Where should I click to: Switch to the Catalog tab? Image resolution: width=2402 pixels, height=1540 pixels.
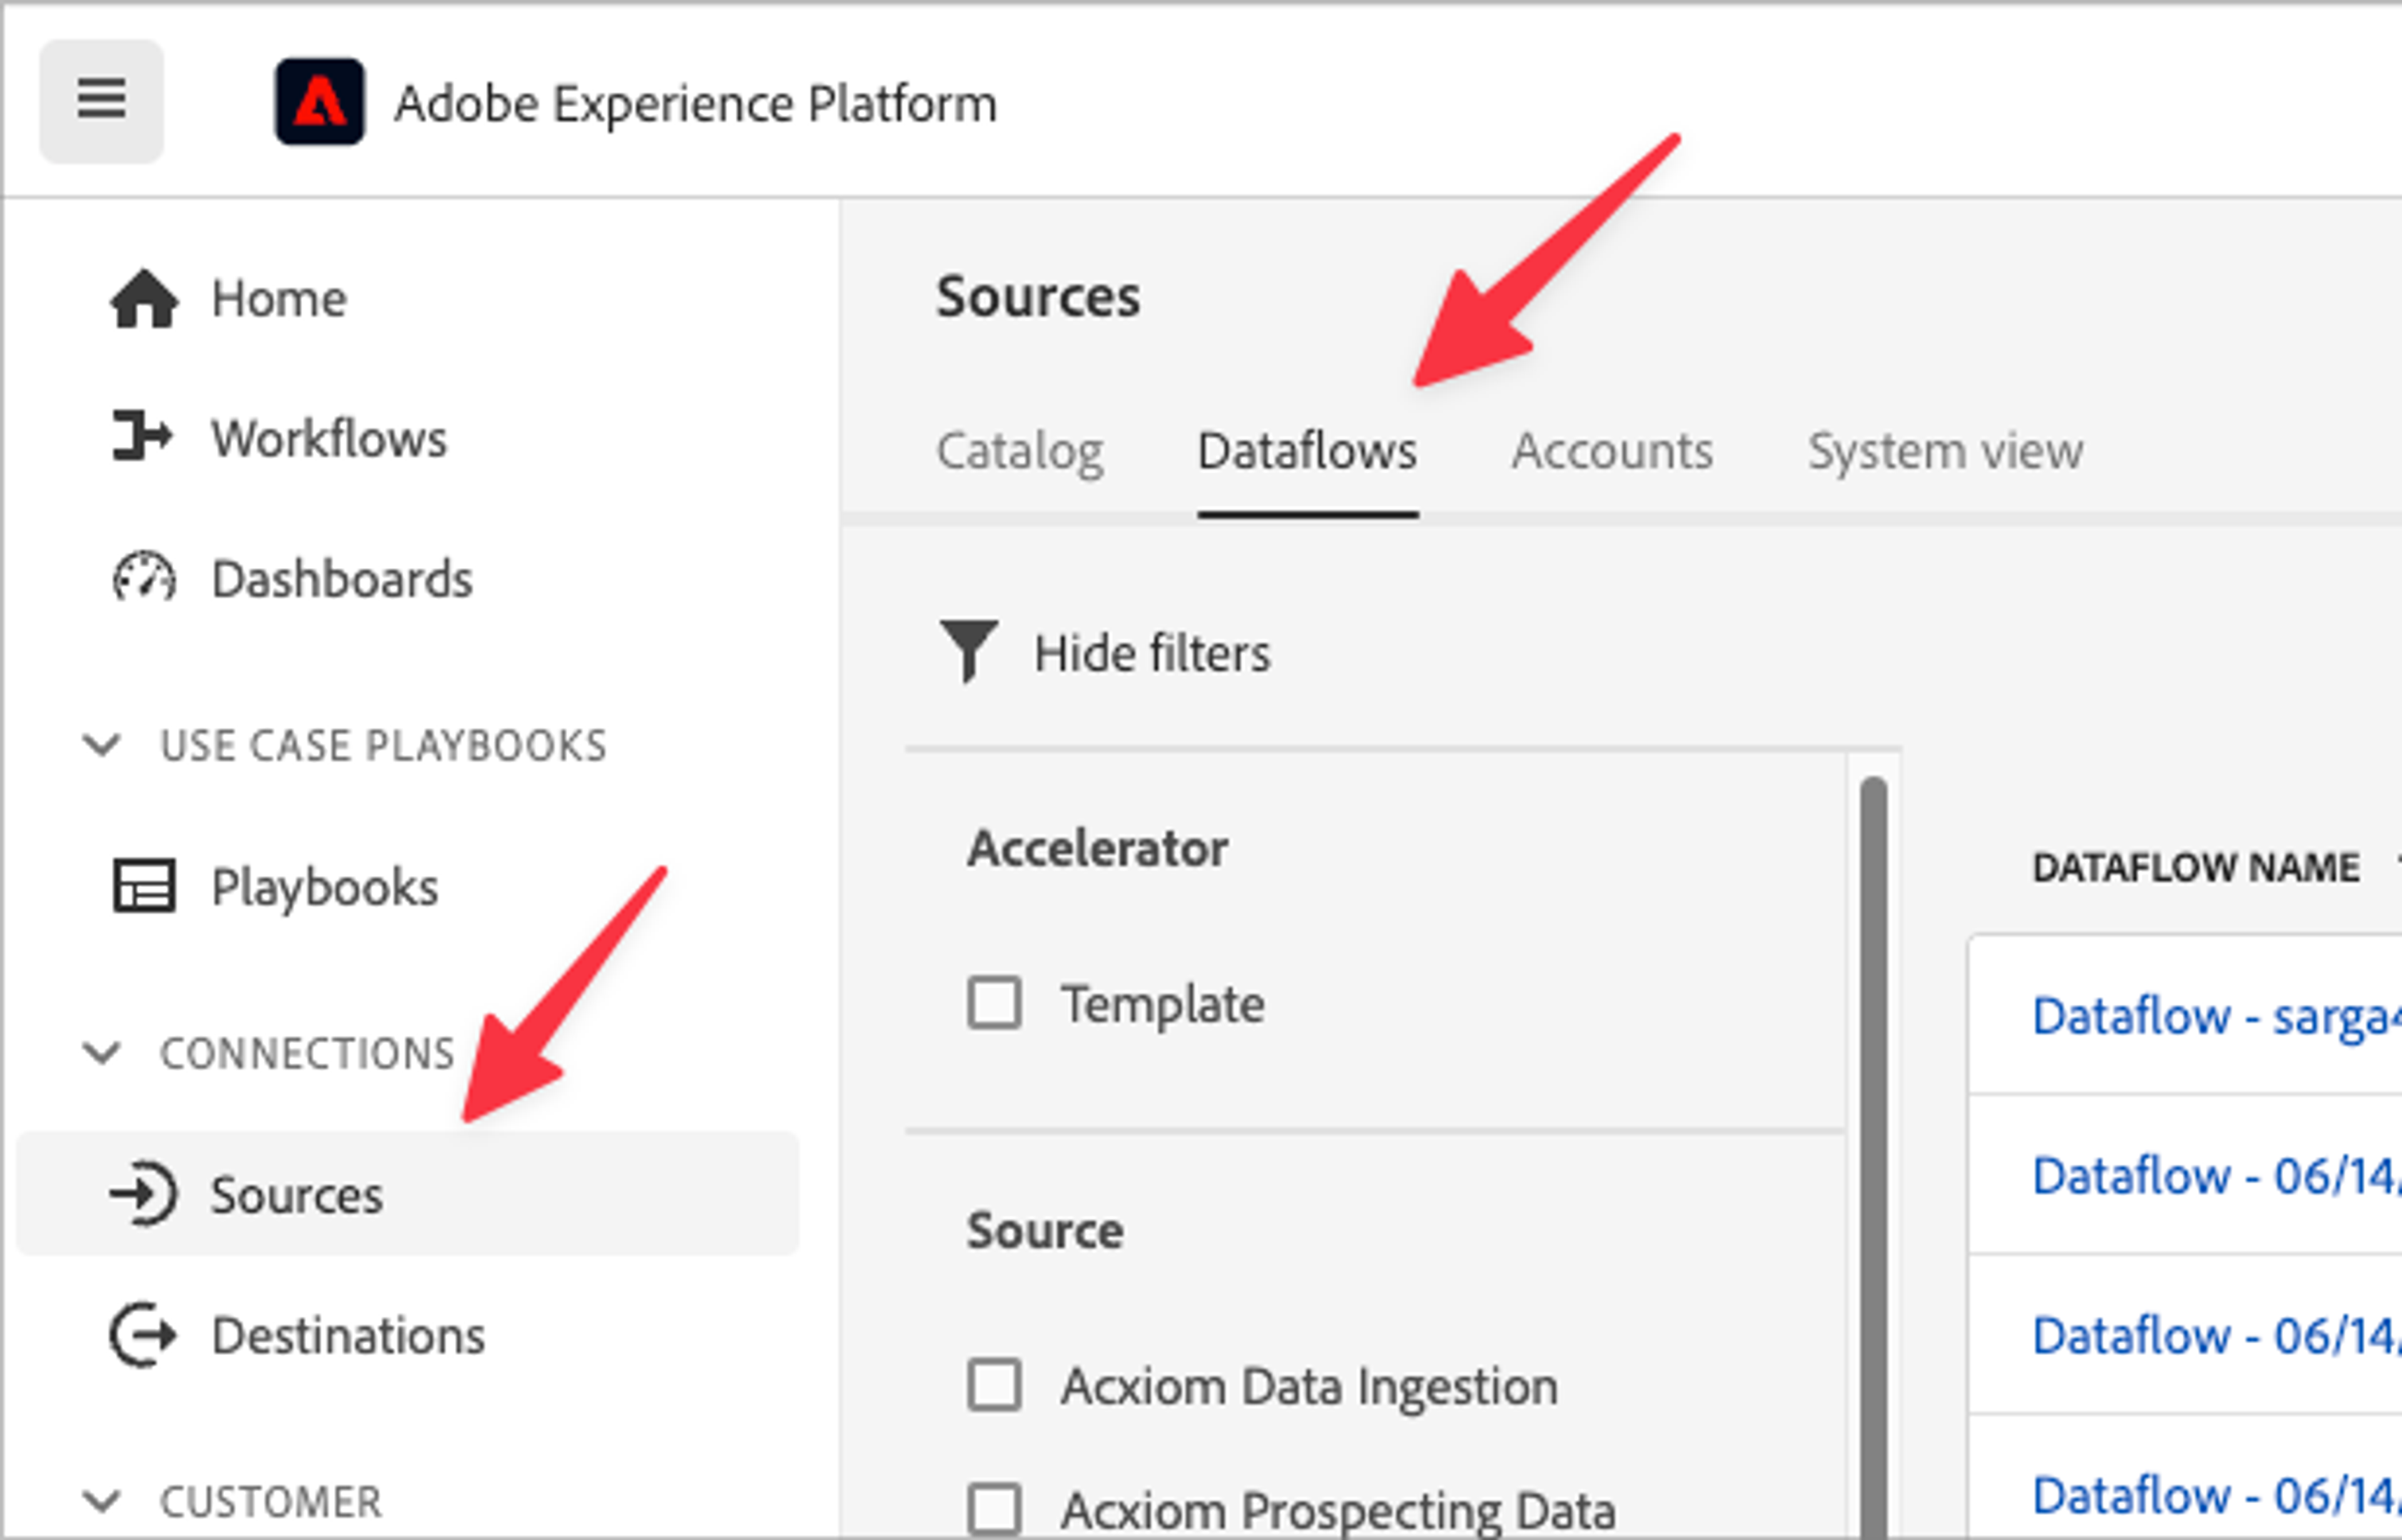[x=1019, y=451]
